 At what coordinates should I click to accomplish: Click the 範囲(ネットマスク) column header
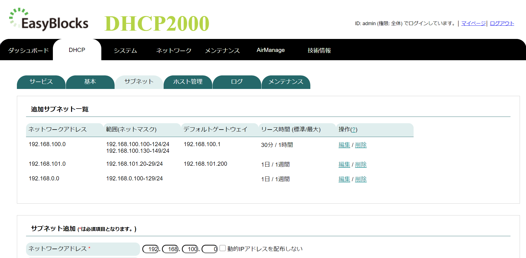coord(142,130)
